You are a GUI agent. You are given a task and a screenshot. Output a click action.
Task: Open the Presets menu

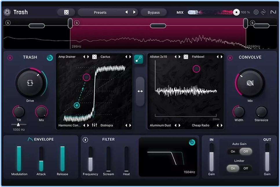point(100,12)
